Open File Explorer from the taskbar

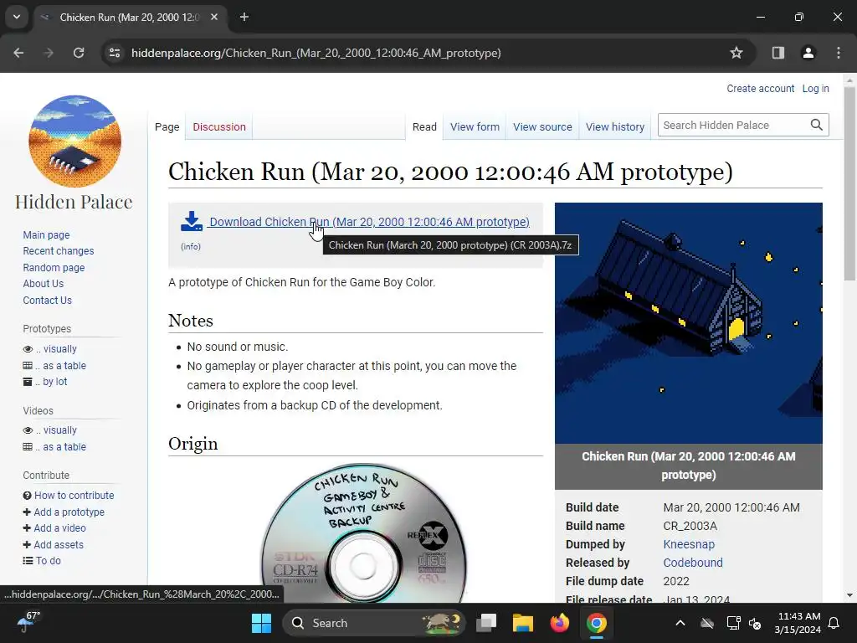522,623
